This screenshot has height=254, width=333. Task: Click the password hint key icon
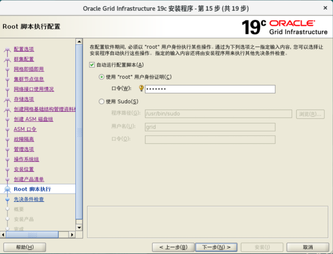coord(141,88)
